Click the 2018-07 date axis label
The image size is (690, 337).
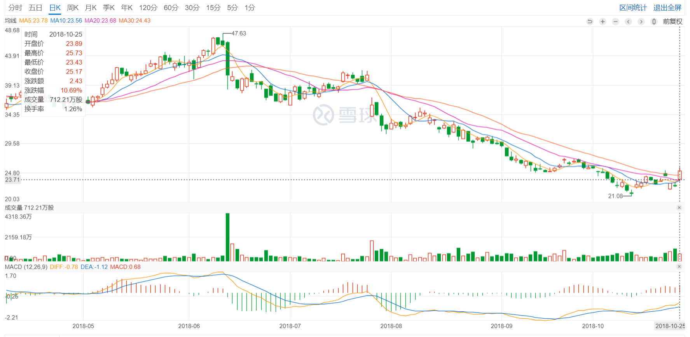(x=290, y=326)
